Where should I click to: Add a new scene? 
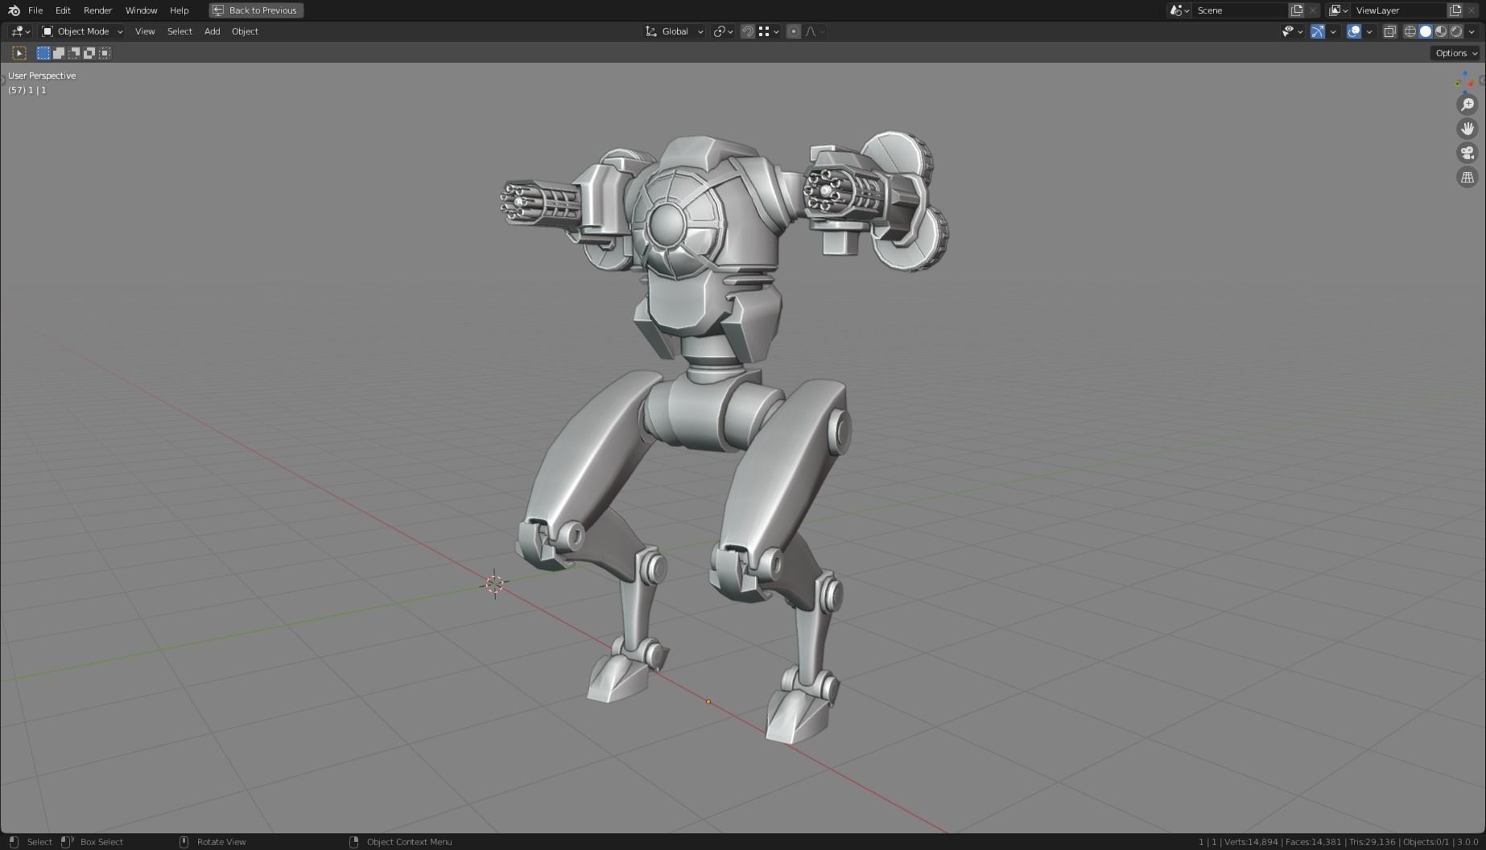click(1296, 10)
